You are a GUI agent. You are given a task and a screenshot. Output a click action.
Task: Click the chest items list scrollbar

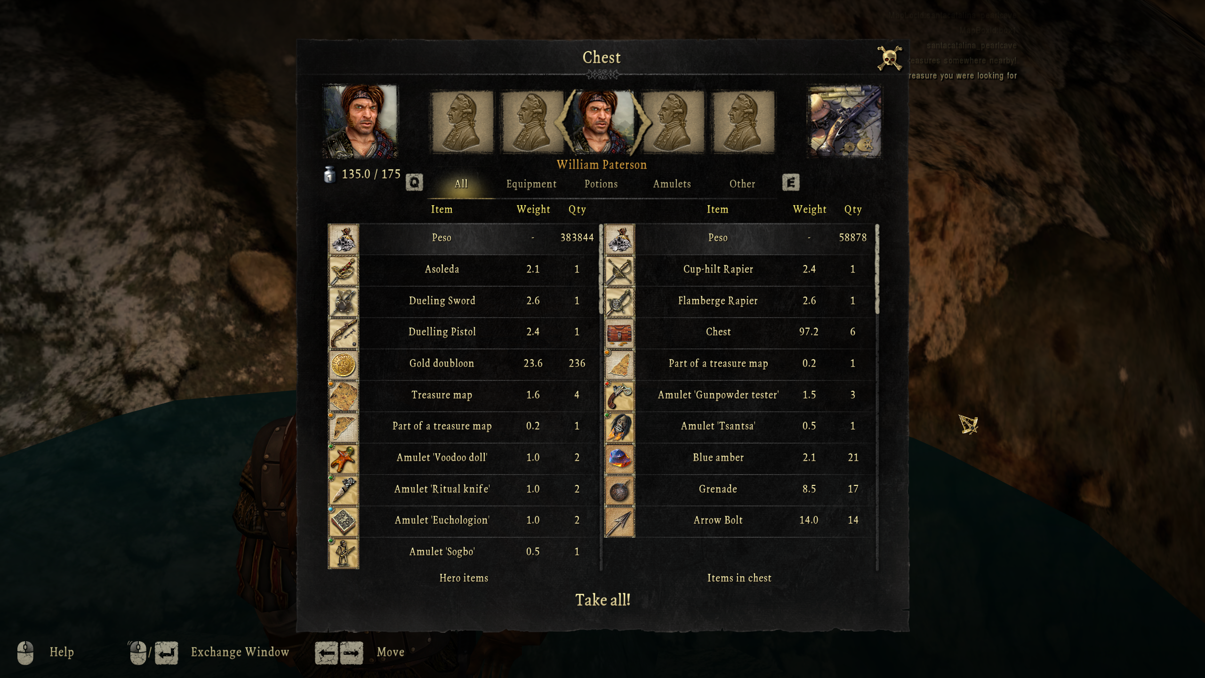coord(877,269)
